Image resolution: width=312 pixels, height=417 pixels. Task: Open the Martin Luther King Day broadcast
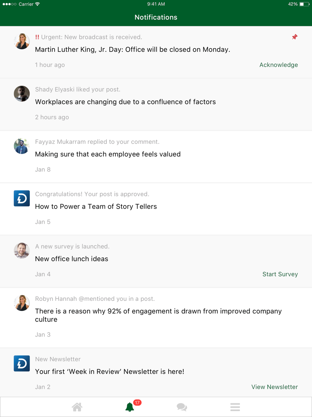click(156, 52)
